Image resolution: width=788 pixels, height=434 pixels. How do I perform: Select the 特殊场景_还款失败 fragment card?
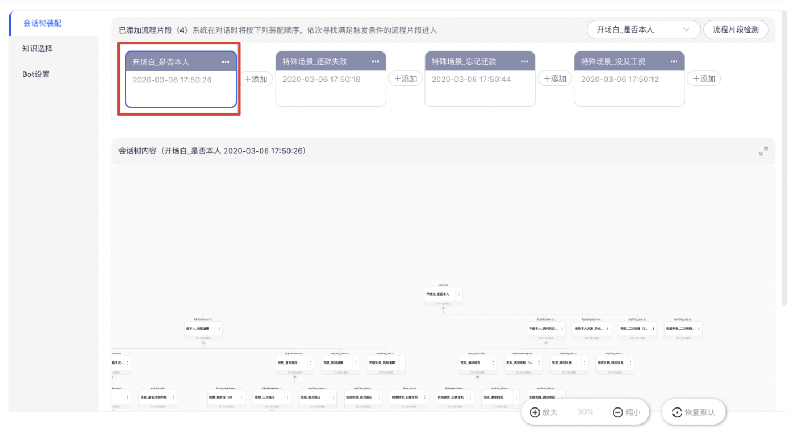click(331, 79)
